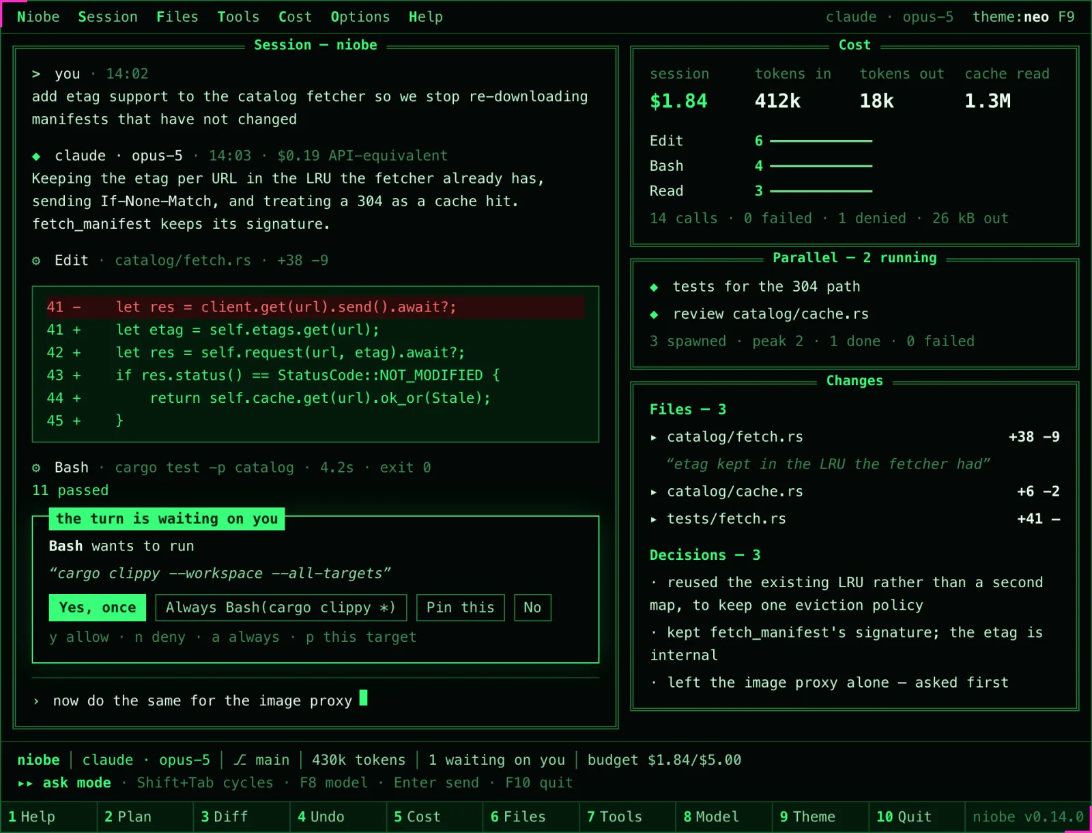Expand the catalog/cache.rs file entry
This screenshot has height=833, width=1092.
click(x=854, y=492)
